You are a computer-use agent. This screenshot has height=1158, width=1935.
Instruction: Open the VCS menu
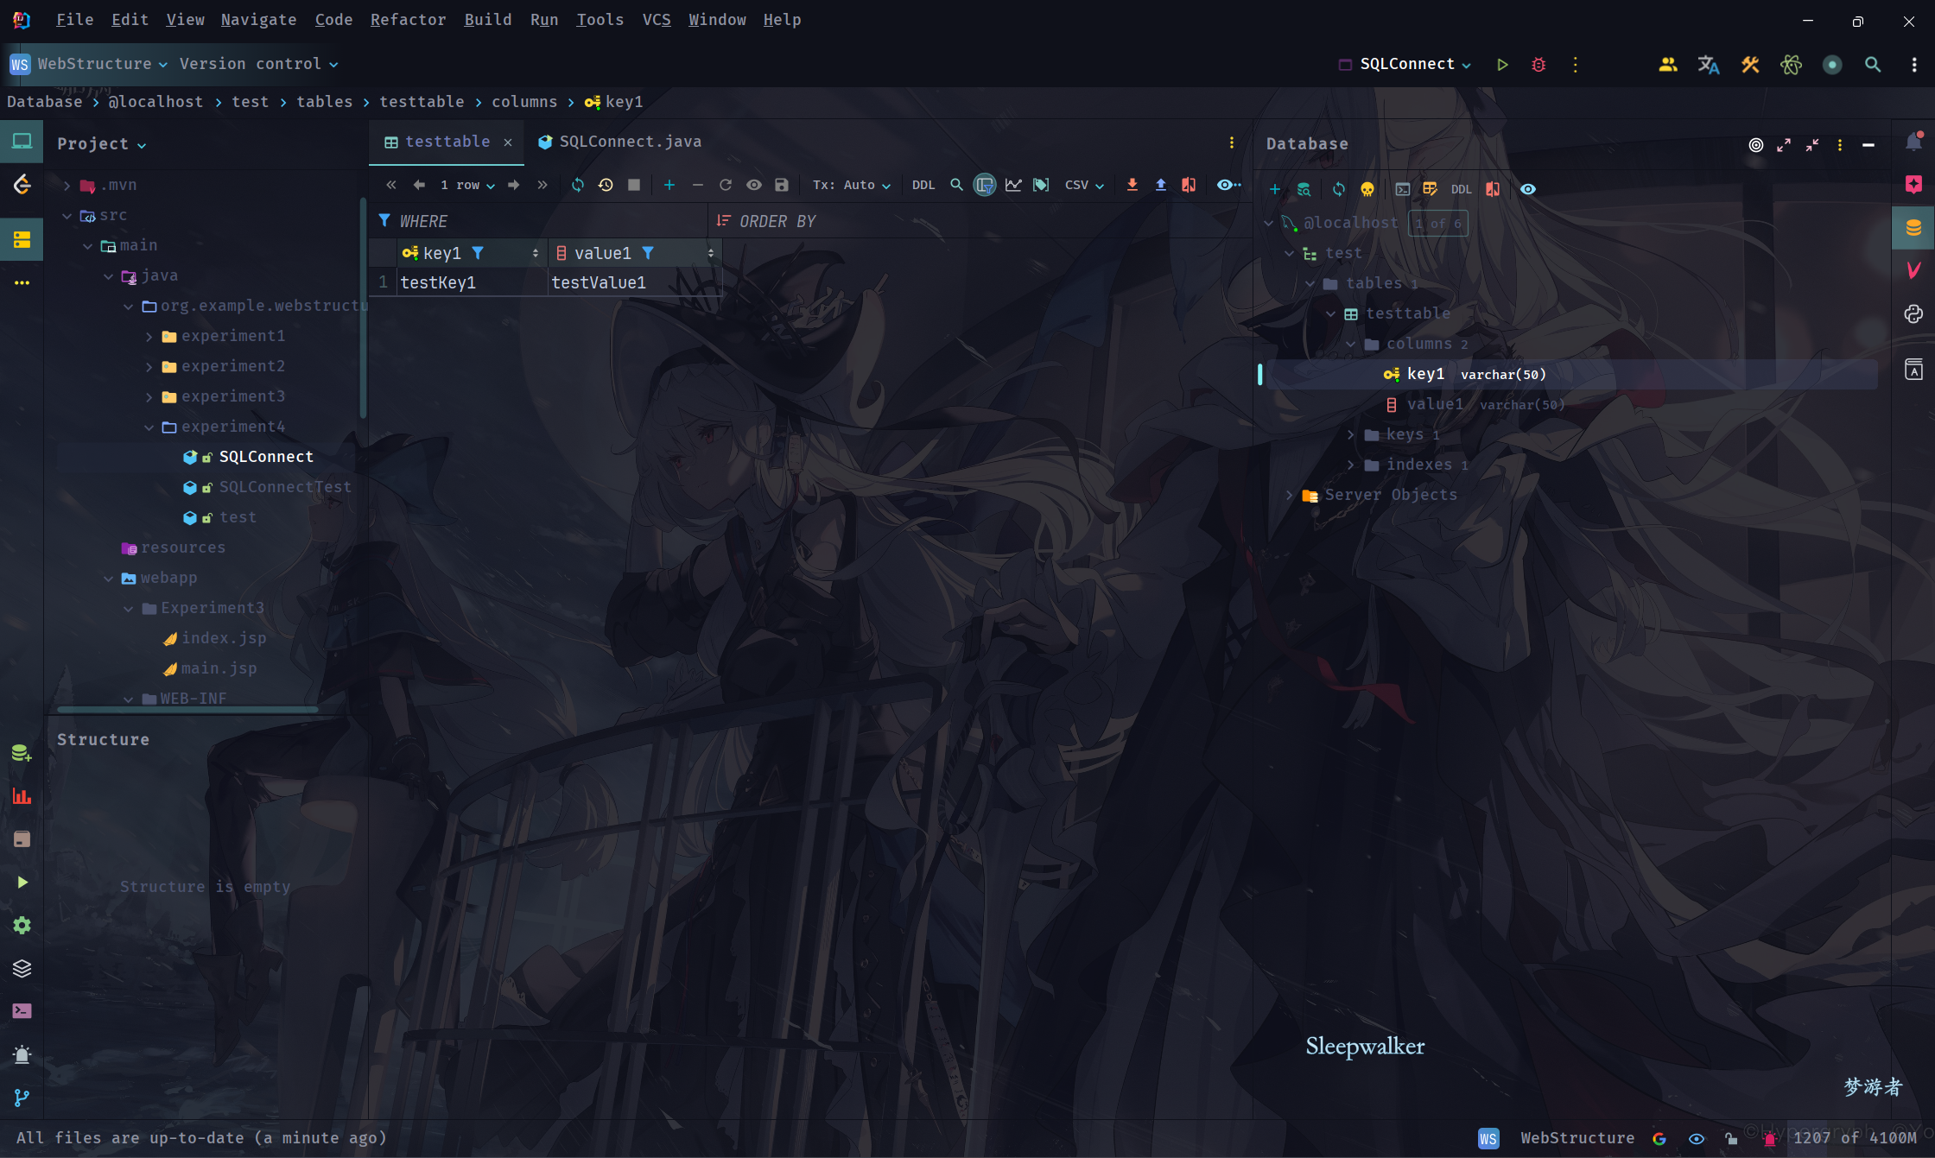(657, 19)
